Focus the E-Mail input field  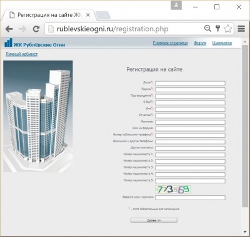[190, 103]
